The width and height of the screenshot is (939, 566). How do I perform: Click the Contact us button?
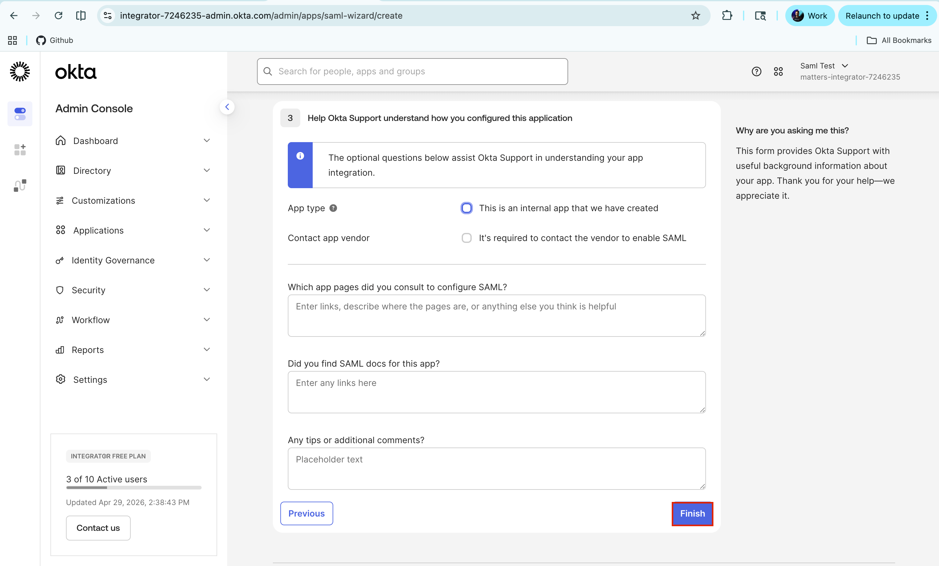click(x=98, y=528)
